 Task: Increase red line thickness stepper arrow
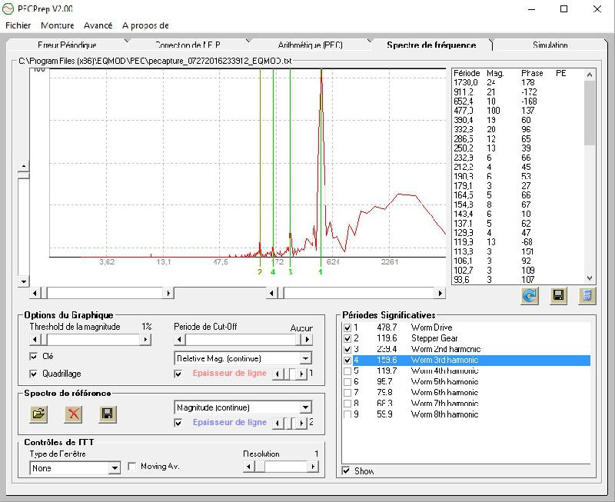301,374
